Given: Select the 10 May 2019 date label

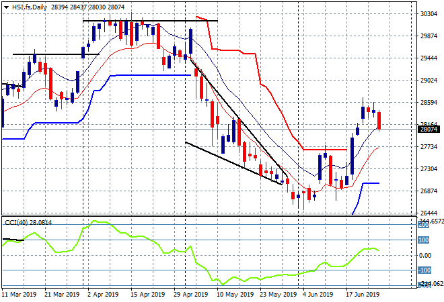Looking at the screenshot, I should (x=235, y=295).
